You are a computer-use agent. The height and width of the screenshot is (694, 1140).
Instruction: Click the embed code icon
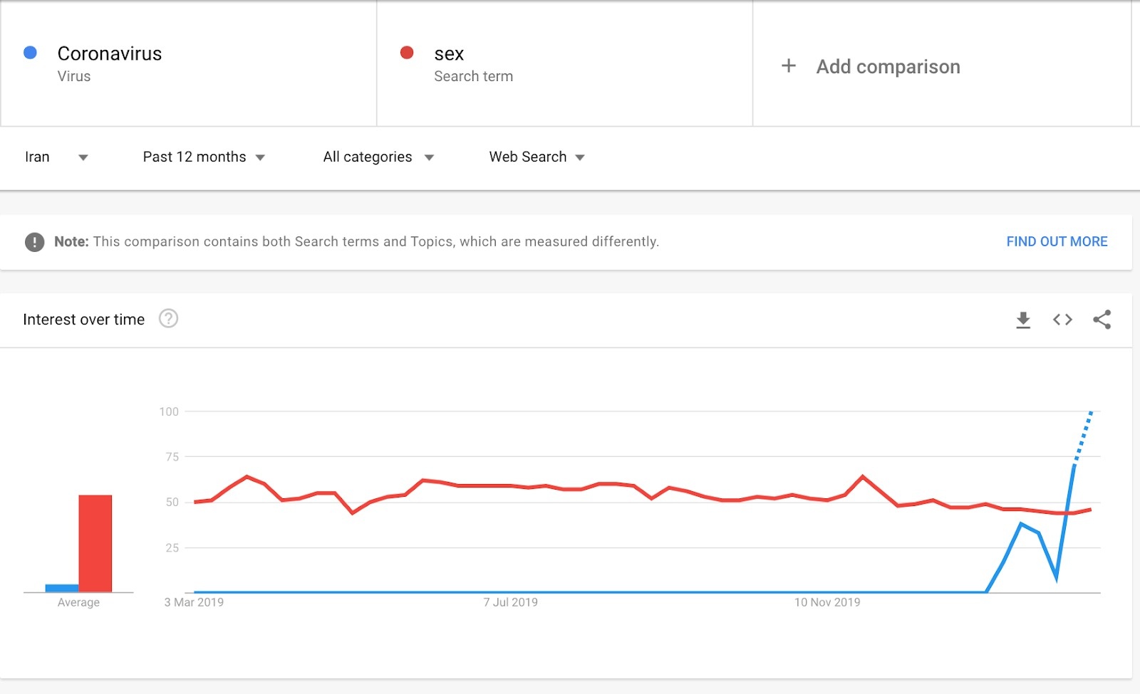tap(1062, 320)
